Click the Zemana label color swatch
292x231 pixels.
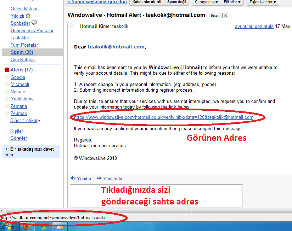point(7,106)
